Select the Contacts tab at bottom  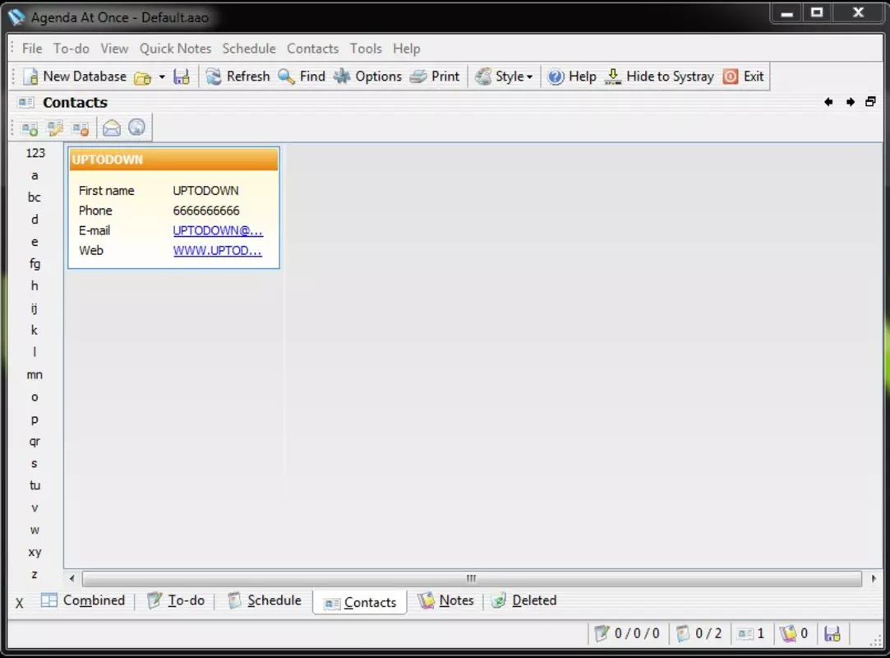360,602
